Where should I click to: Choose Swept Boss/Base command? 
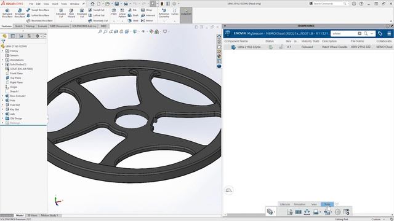click(38, 10)
